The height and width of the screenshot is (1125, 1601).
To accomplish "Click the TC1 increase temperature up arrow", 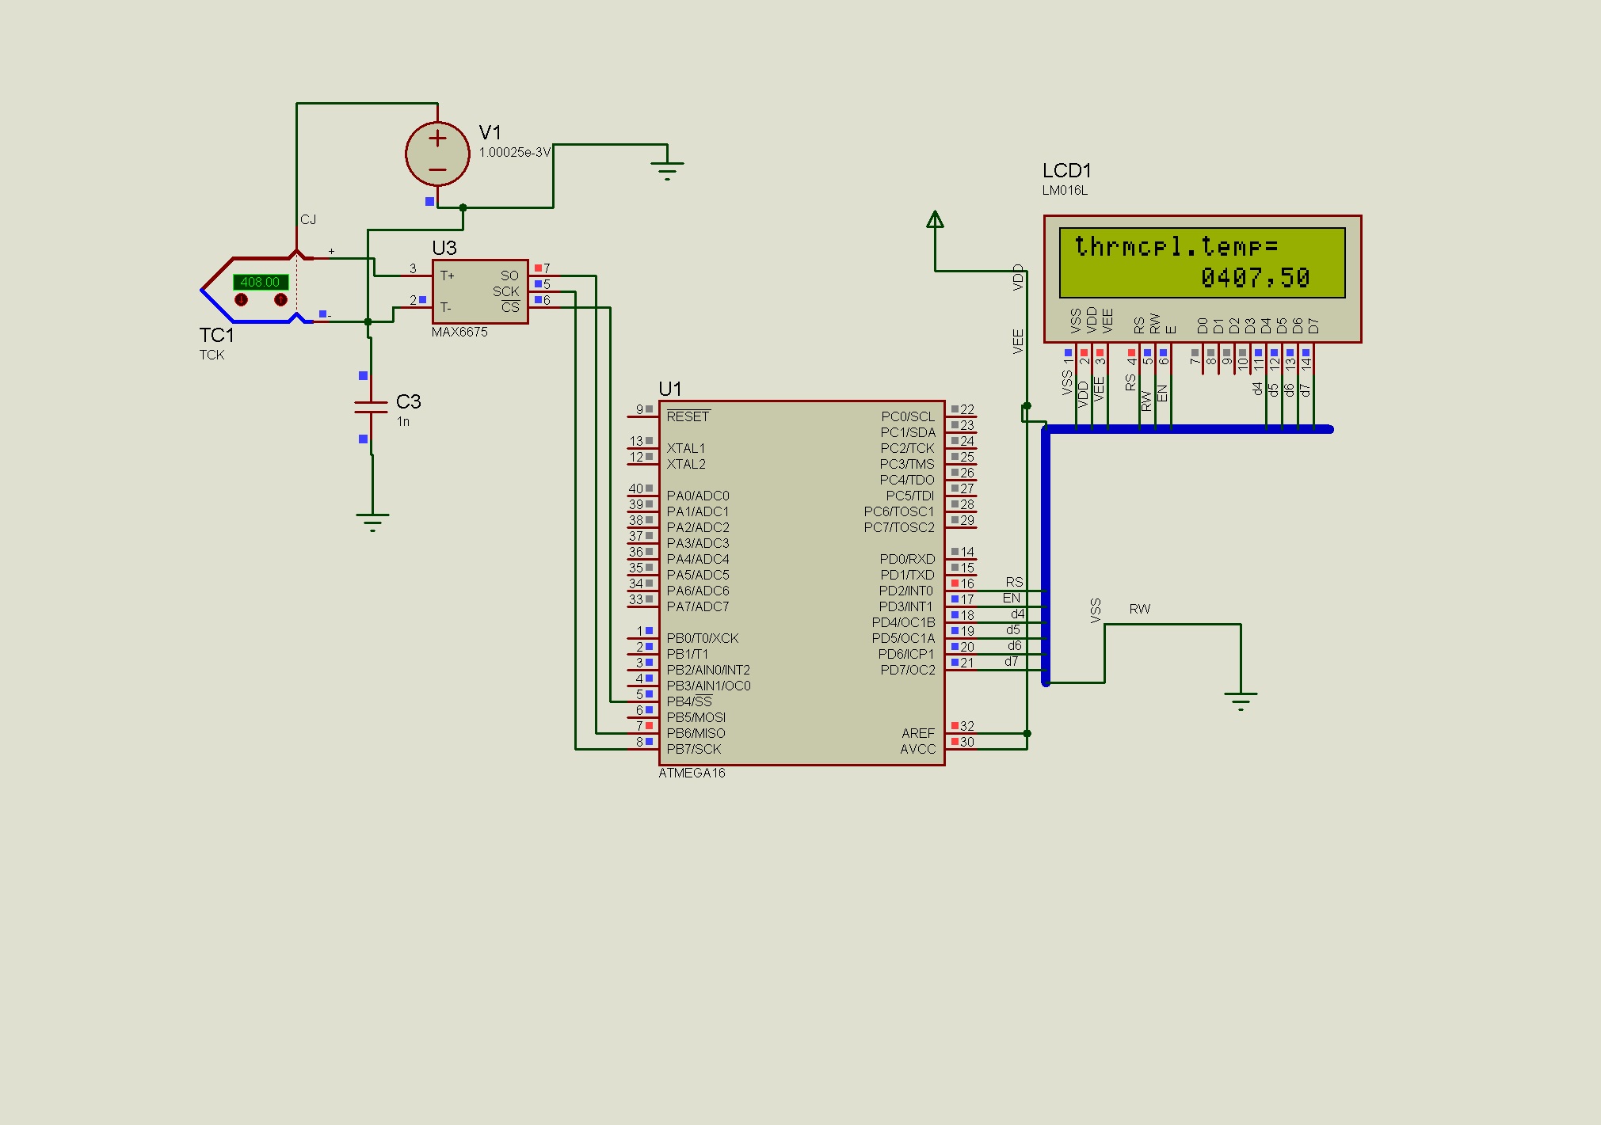I will click(x=280, y=299).
